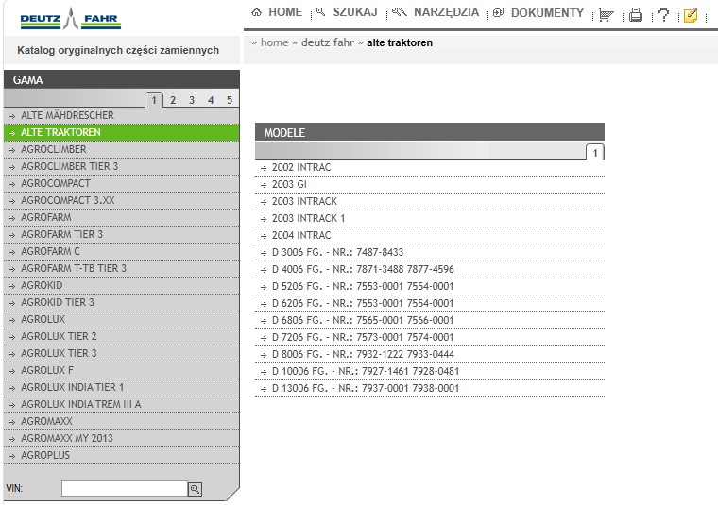Select ALTE MÄHDRESCHER range
This screenshot has width=718, height=505.
pos(121,116)
